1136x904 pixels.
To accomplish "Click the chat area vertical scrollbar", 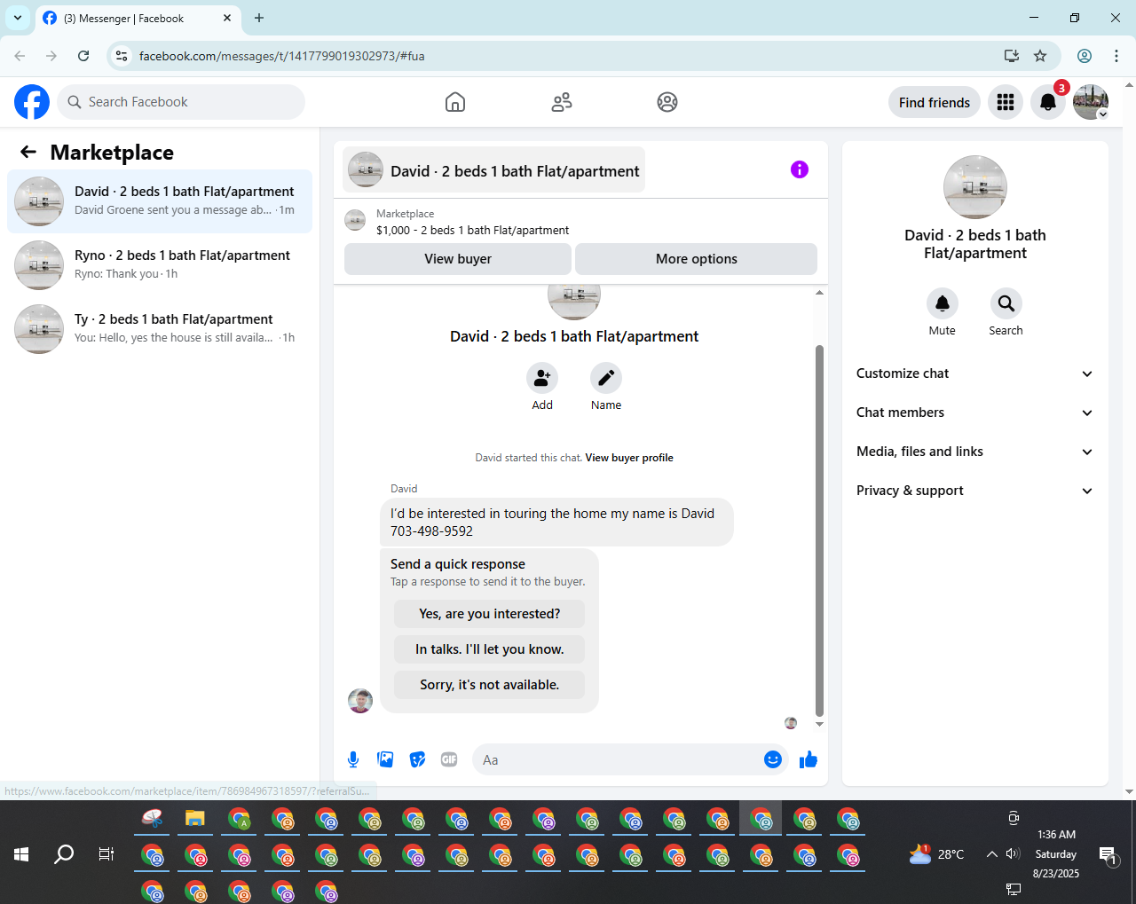I will (x=819, y=530).
